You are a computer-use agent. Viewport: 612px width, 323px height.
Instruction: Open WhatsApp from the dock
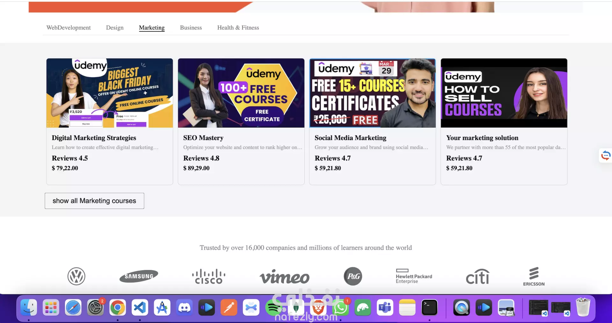pos(340,307)
